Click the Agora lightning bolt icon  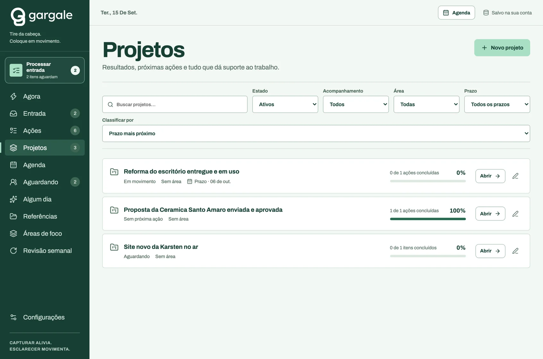pos(13,96)
